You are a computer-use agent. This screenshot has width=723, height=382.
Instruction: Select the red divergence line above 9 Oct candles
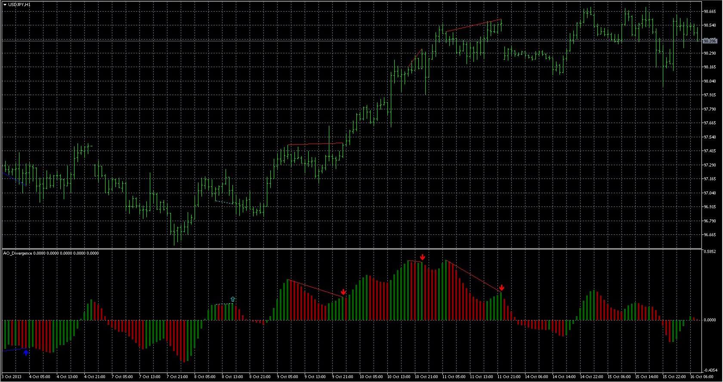pyautogui.click(x=315, y=144)
